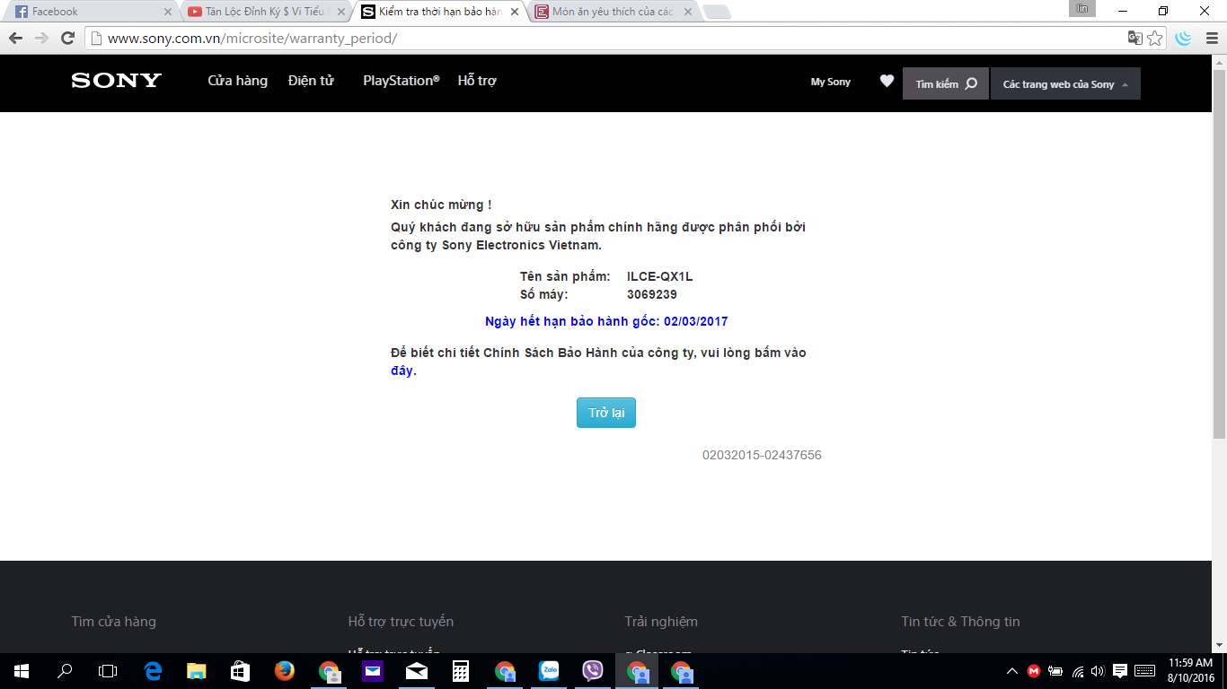The image size is (1227, 689).
Task: Open the Wi-Fi network tray icon
Action: [x=1078, y=671]
